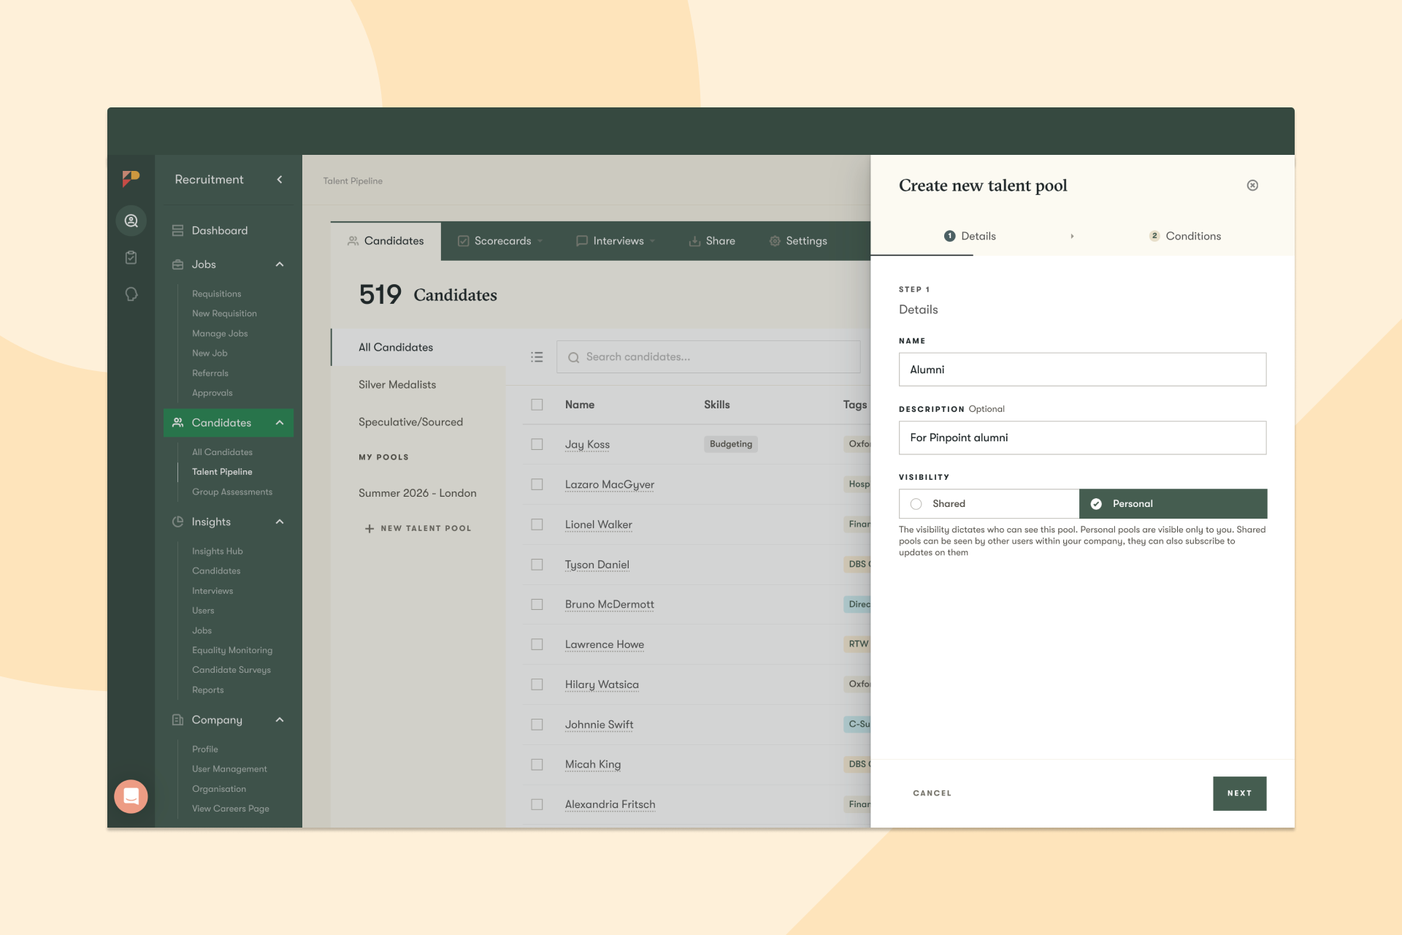
Task: Open the candidate profile sidebar icon
Action: 131,221
